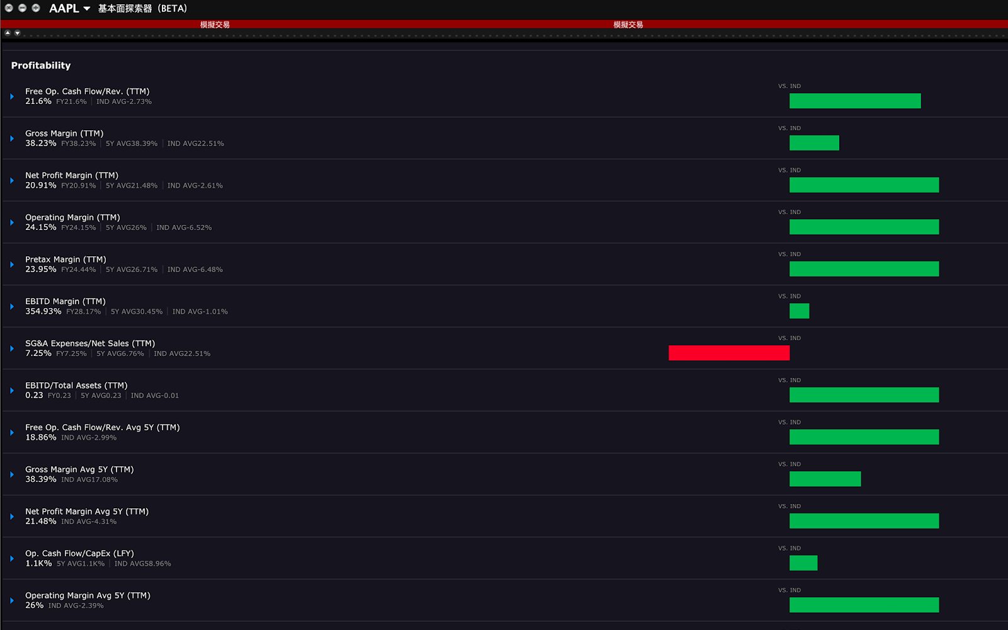Screen dimensions: 1008x630
Task: Maximize window with the plus button
Action: pos(36,8)
